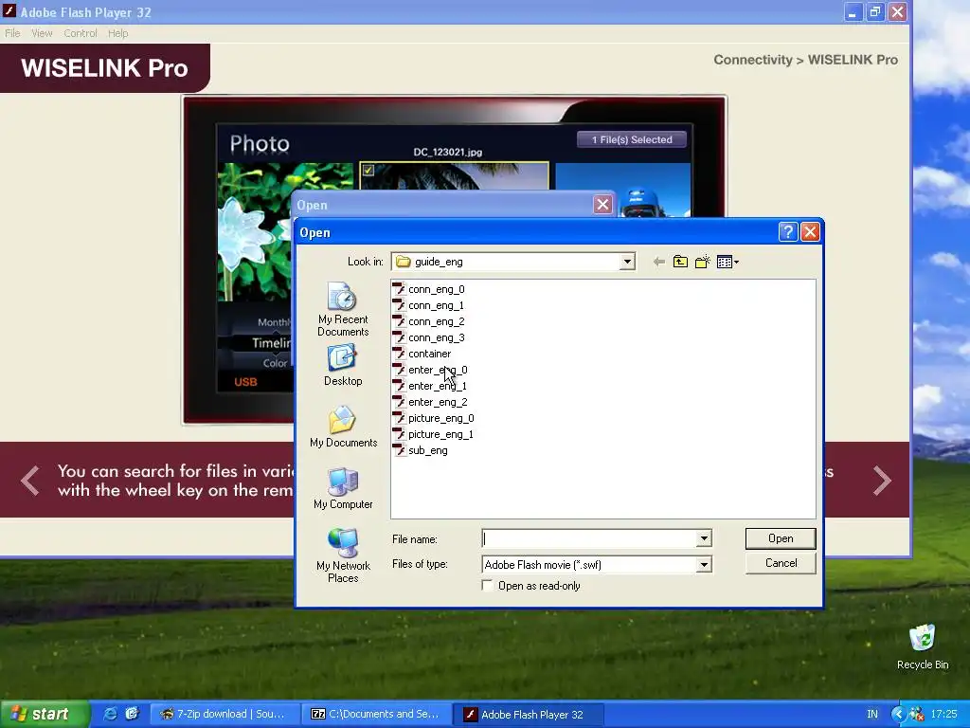Click the Back arrow in Open dialog toolbar
This screenshot has width=970, height=728.
[x=659, y=262]
